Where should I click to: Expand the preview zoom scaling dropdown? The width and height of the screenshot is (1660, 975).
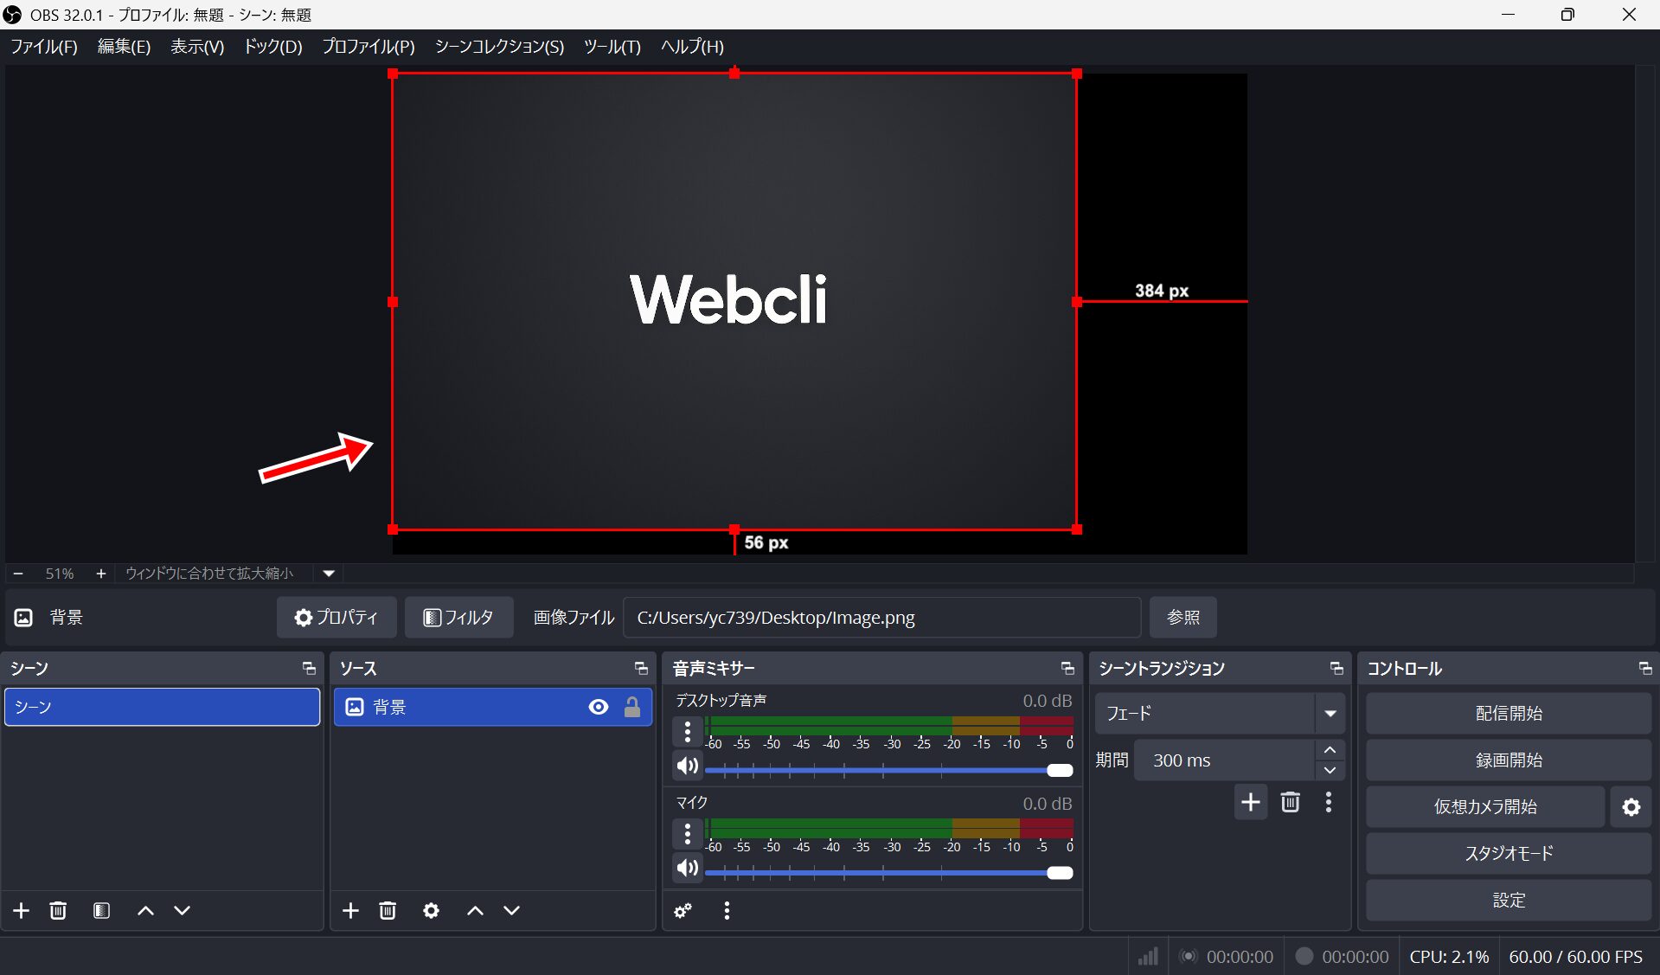click(329, 573)
